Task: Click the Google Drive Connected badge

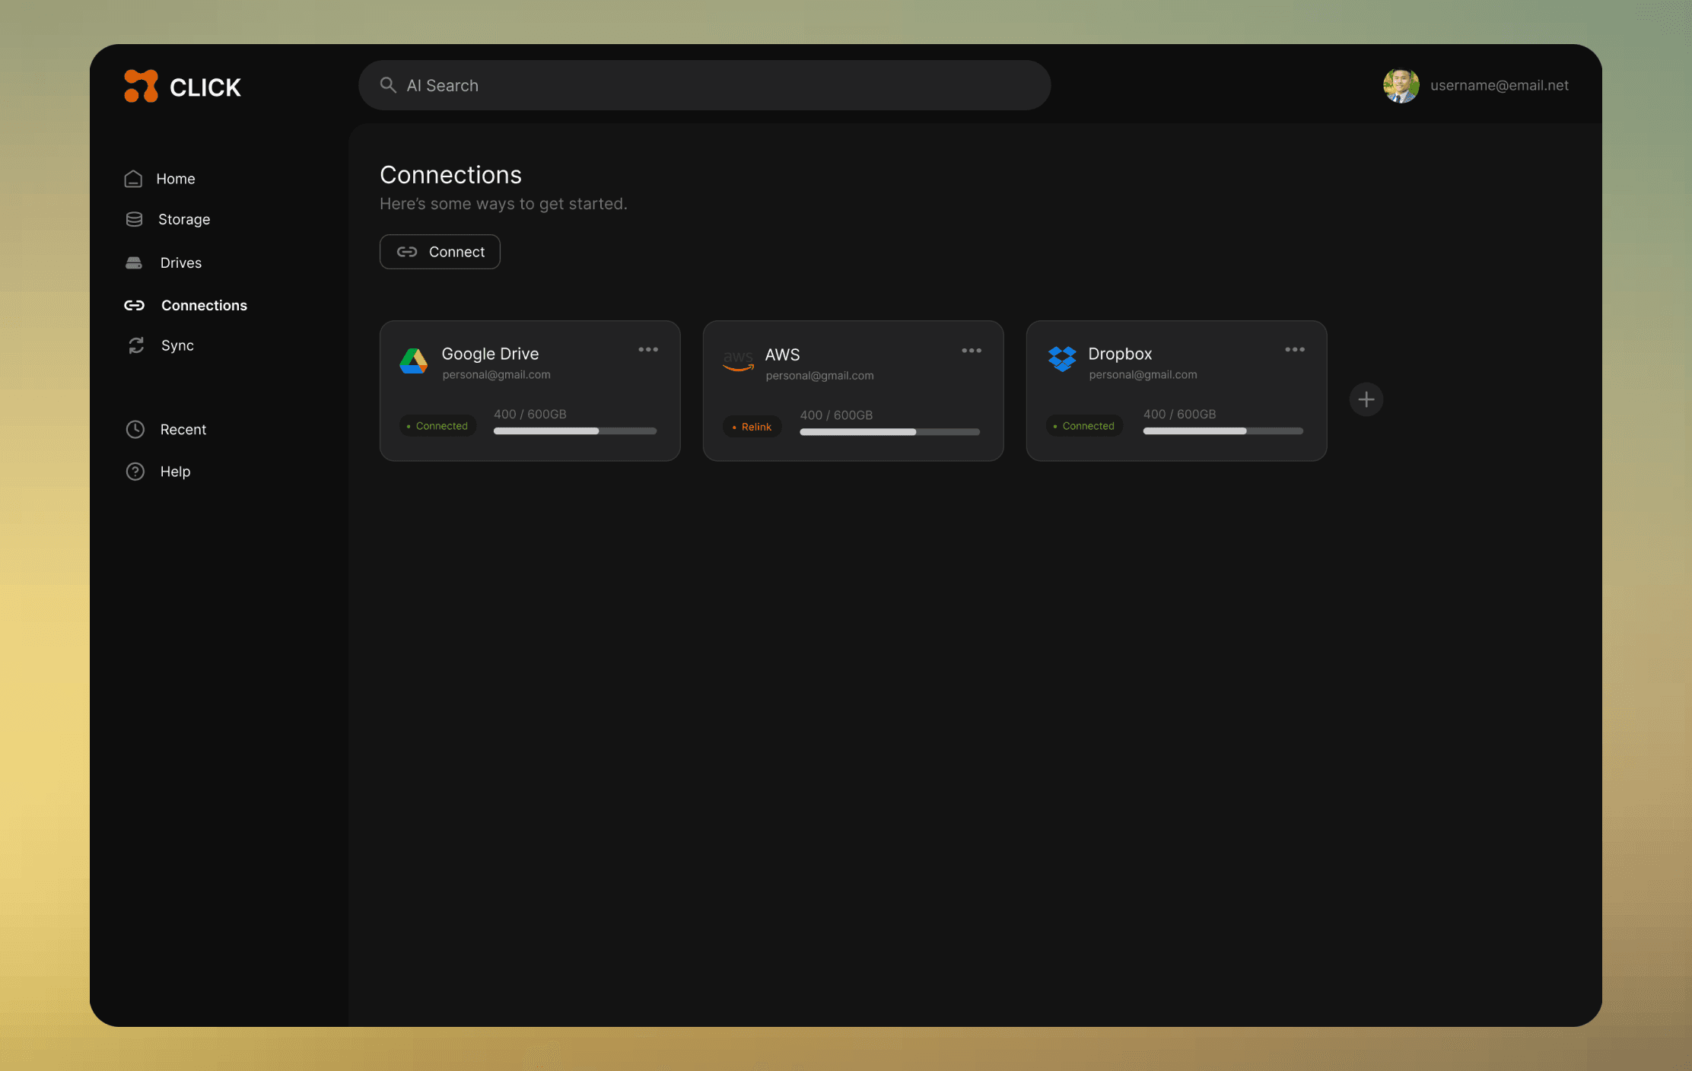Action: (x=437, y=426)
